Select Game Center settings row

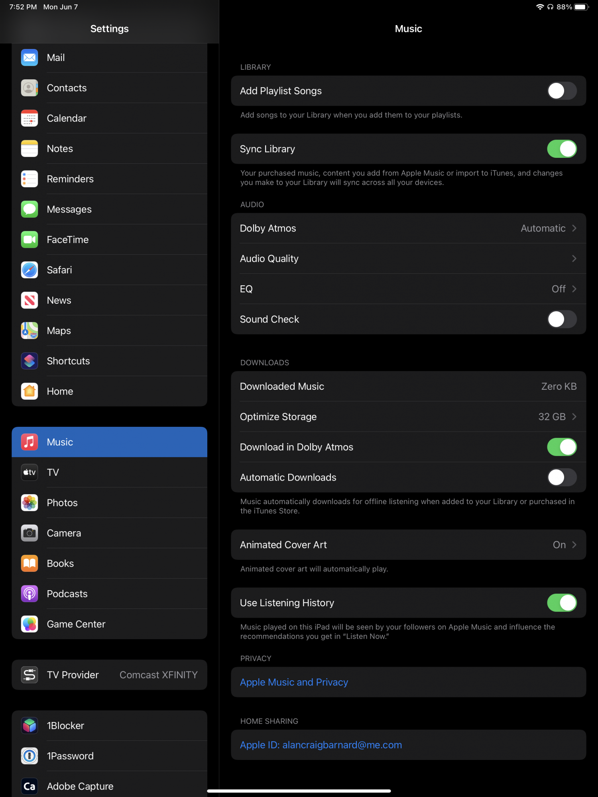[110, 624]
